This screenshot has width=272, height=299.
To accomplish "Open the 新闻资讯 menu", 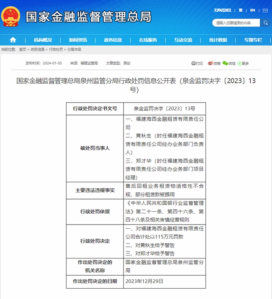I will pos(78,40).
